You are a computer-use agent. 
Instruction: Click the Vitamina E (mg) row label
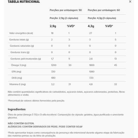click(x=17, y=84)
